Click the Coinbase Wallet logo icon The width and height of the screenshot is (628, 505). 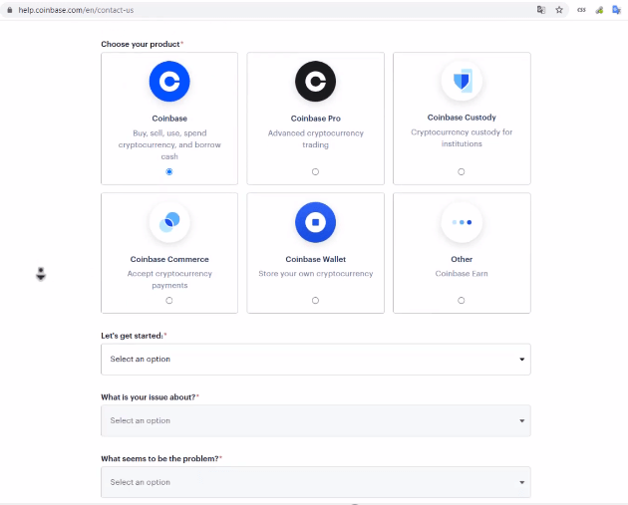(316, 222)
